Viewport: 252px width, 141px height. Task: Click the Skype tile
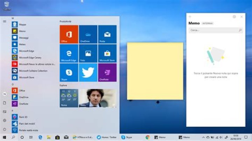[x=69, y=73]
